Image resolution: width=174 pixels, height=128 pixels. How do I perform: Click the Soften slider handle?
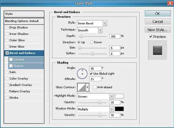pos(92,54)
